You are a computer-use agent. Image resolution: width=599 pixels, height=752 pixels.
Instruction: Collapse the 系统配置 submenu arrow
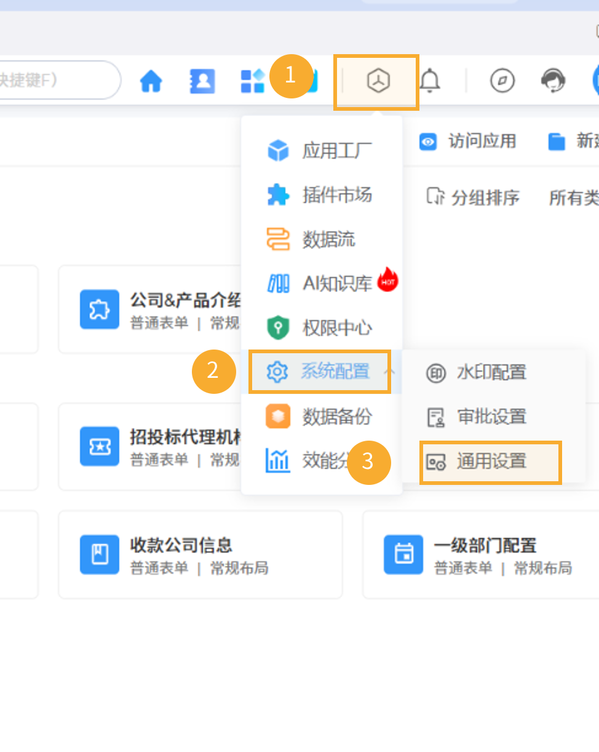(389, 371)
